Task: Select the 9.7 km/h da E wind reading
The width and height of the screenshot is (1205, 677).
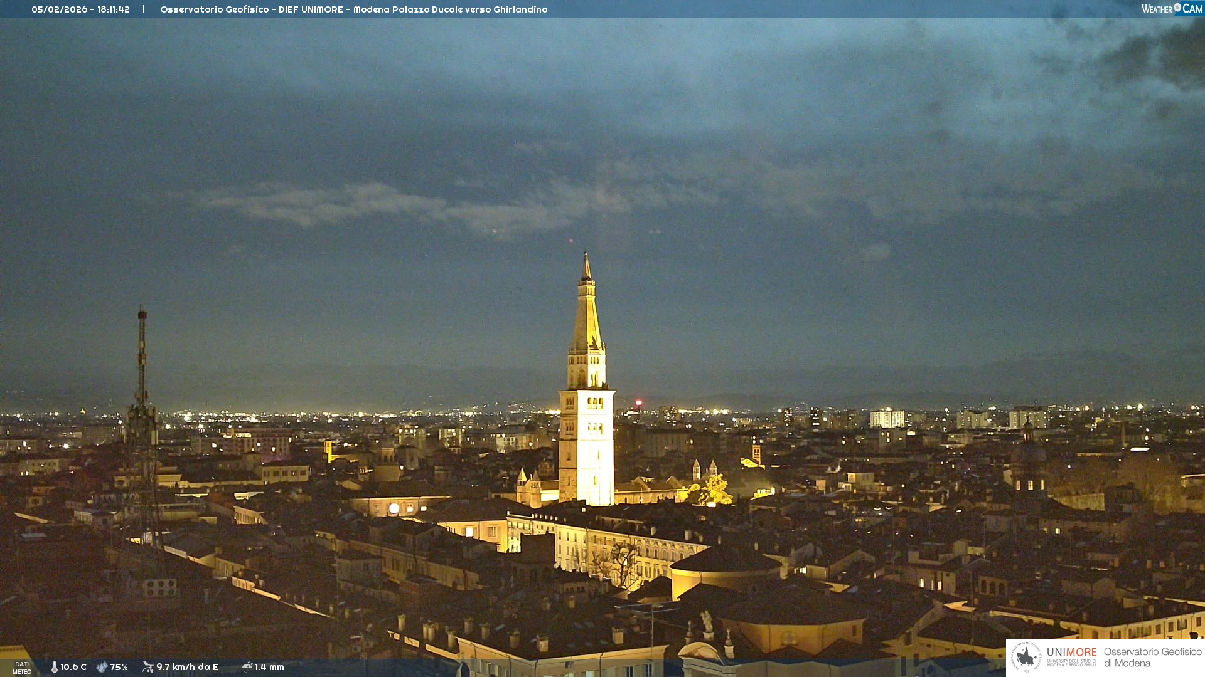Action: click(x=187, y=667)
